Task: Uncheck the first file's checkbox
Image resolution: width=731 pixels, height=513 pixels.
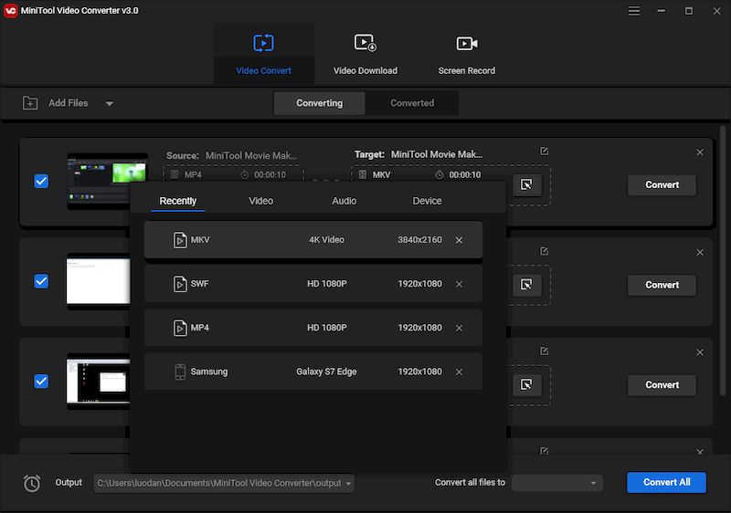Action: (41, 181)
